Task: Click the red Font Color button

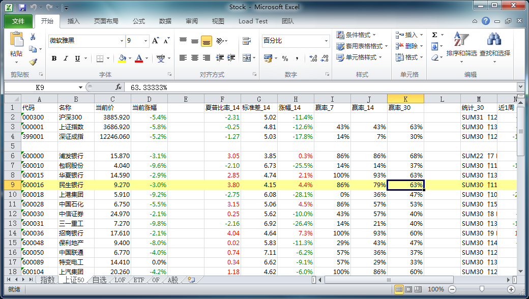Action: pyautogui.click(x=139, y=58)
